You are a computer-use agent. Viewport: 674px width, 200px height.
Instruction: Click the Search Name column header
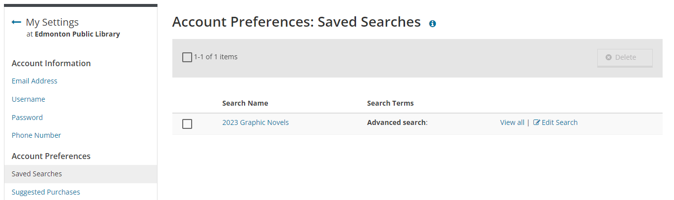click(x=245, y=103)
